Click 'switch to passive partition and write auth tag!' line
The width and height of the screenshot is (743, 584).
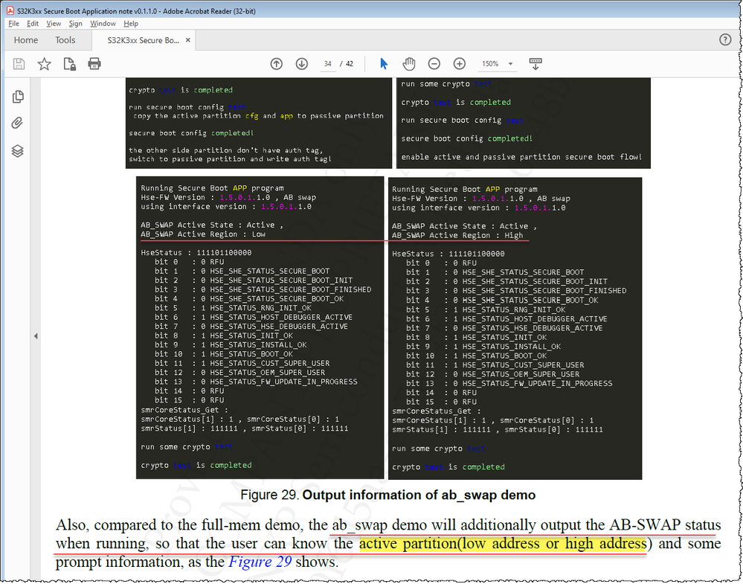230,158
